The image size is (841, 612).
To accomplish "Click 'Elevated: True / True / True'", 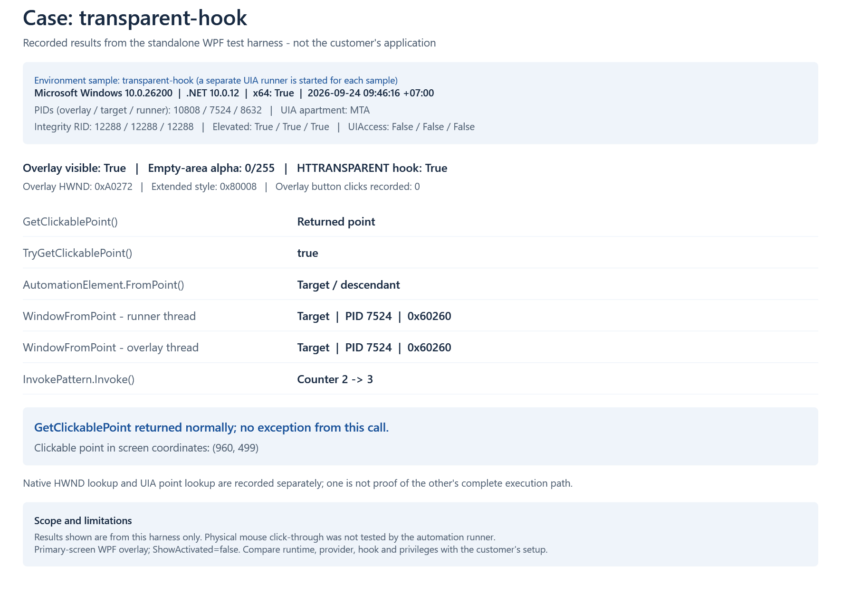I will [271, 127].
